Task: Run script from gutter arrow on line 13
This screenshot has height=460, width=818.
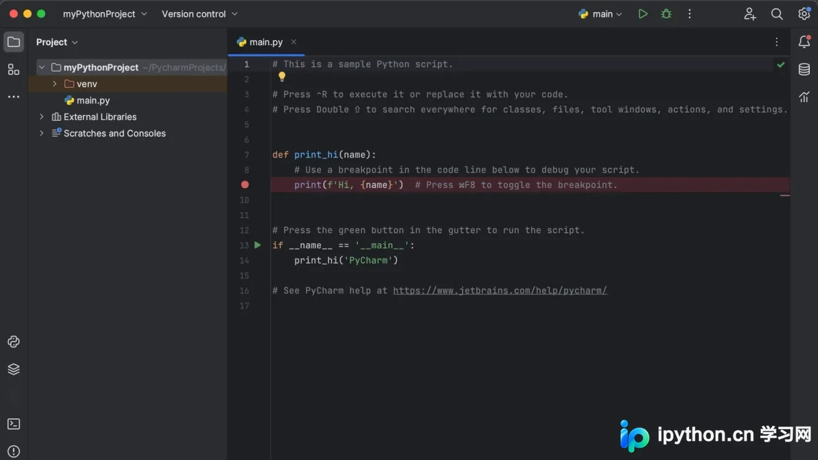Action: [258, 245]
